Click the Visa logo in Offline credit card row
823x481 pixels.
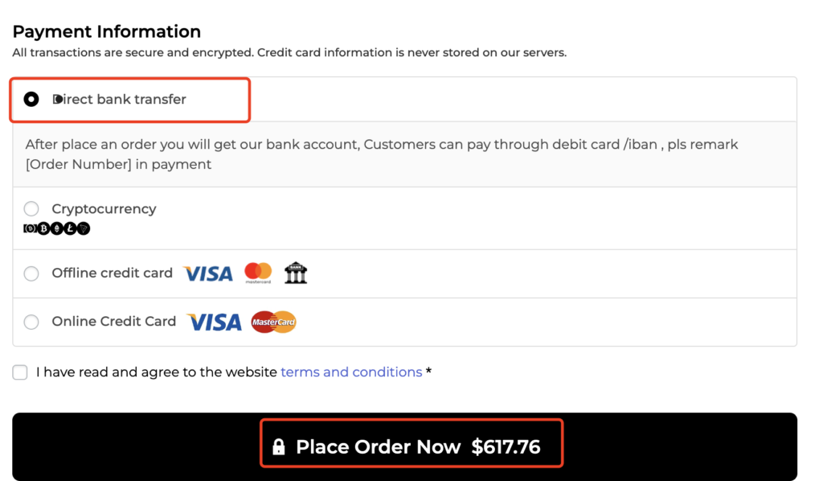click(x=208, y=273)
